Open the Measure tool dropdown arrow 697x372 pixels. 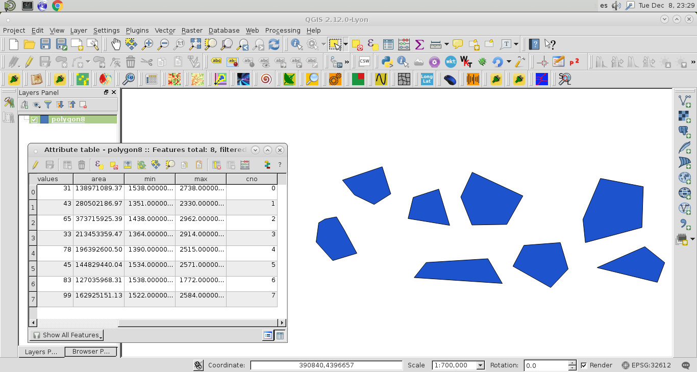(x=446, y=44)
